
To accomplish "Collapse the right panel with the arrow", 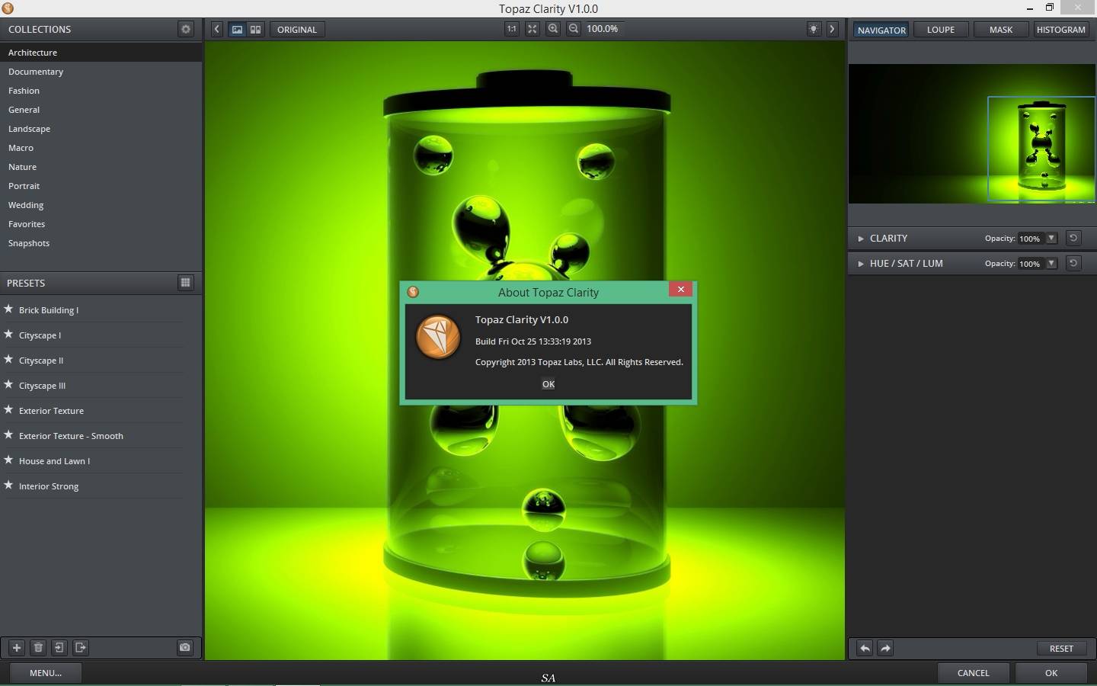I will tap(832, 29).
